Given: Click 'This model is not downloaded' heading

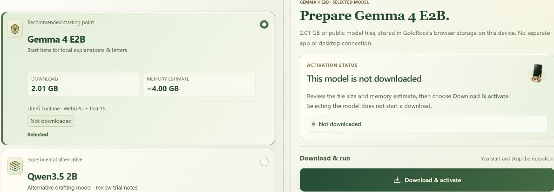Looking at the screenshot, I should click(x=364, y=78).
